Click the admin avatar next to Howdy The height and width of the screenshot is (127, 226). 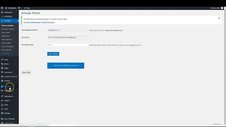point(222,8)
